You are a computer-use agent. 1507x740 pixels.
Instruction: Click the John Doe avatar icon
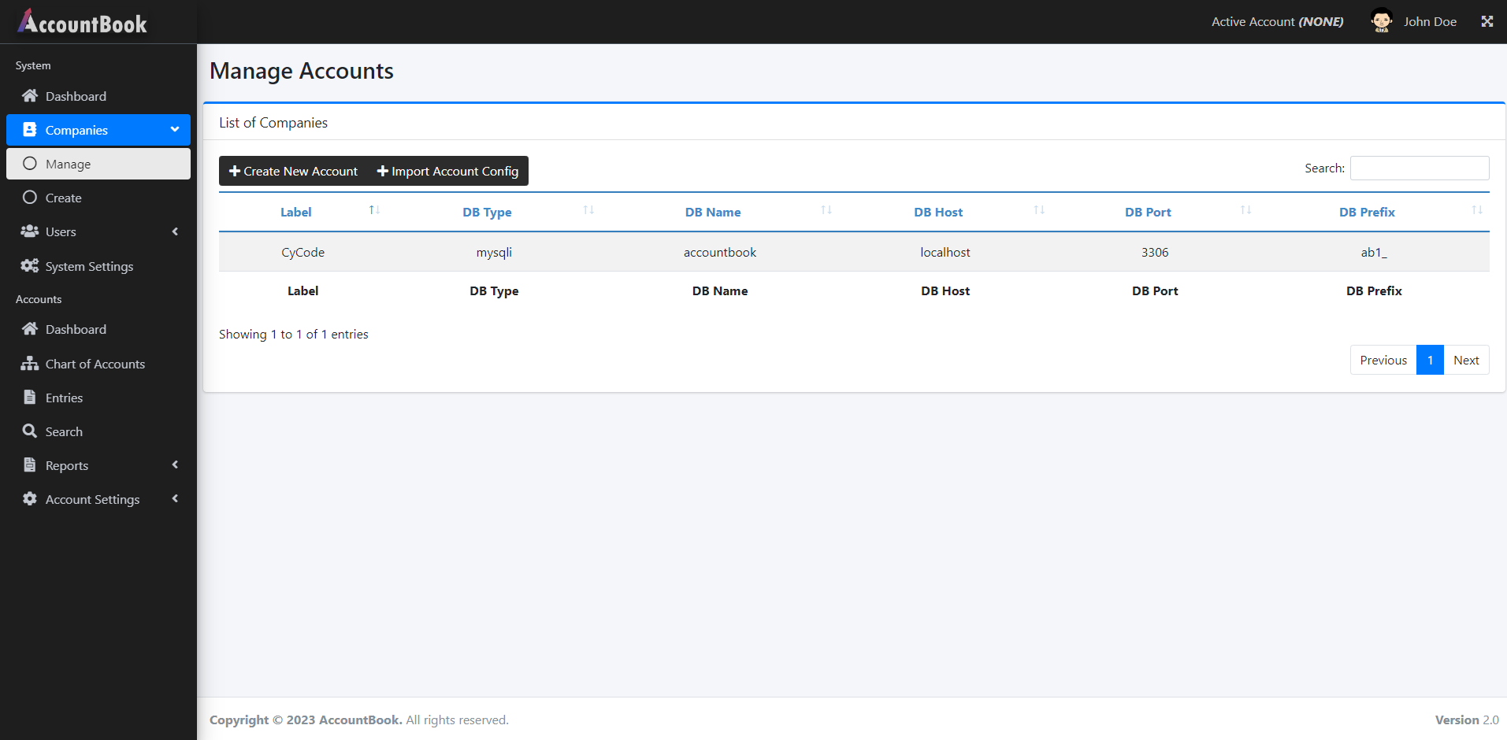click(1381, 21)
